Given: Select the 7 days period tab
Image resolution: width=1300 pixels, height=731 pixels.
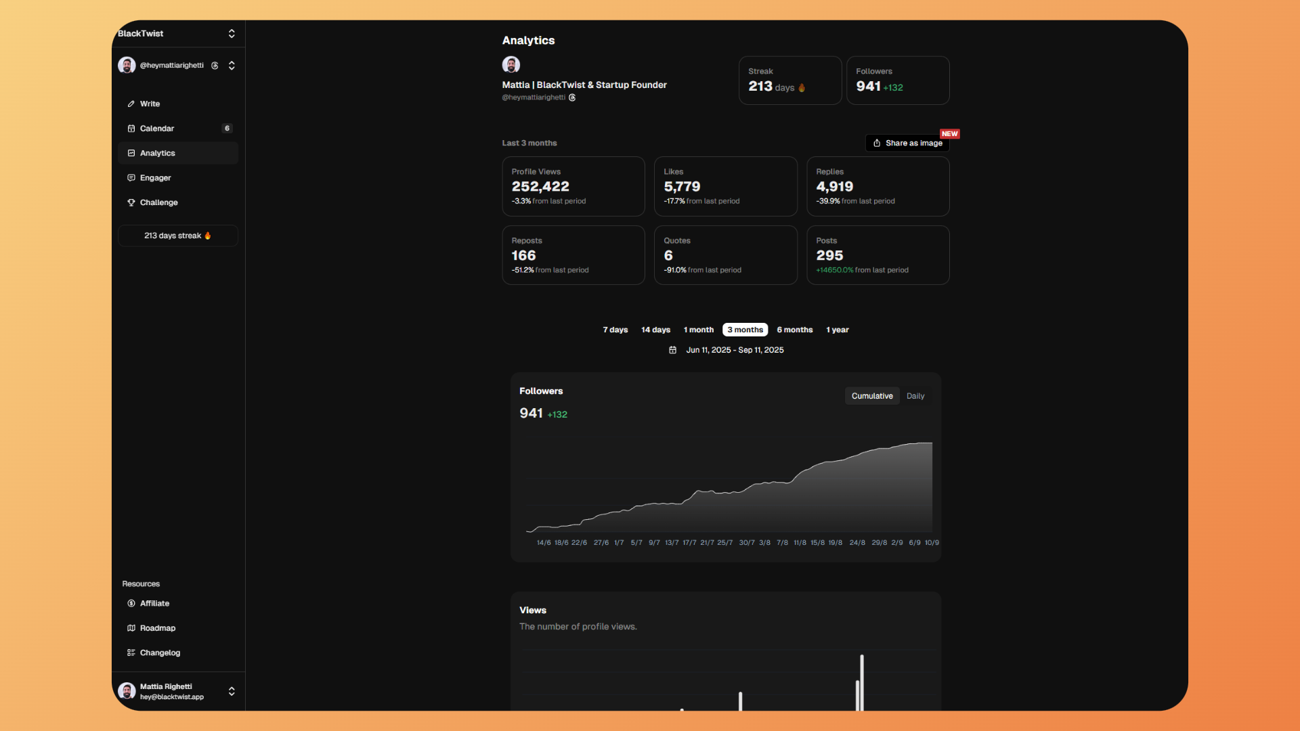Looking at the screenshot, I should [x=615, y=330].
